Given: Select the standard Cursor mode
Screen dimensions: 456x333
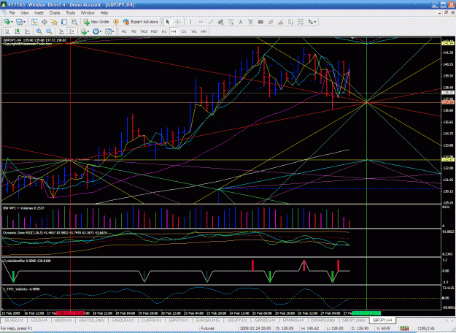Looking at the screenshot, I should click(168, 22).
